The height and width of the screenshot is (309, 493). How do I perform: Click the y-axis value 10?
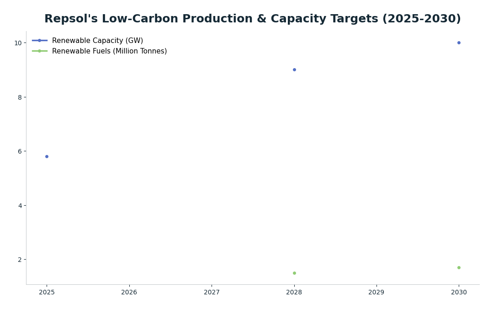[x=18, y=43]
